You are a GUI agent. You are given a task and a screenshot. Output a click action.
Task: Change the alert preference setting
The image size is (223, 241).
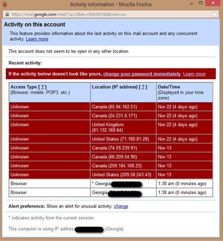[121, 206]
